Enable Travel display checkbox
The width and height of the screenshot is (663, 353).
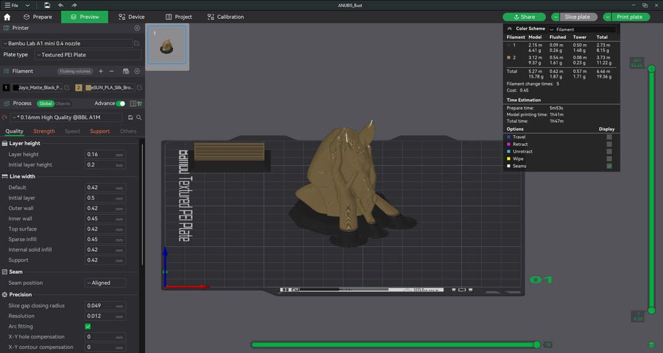[609, 137]
